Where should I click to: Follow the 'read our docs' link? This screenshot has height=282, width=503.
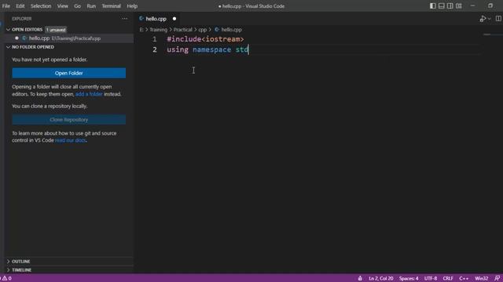tap(71, 140)
